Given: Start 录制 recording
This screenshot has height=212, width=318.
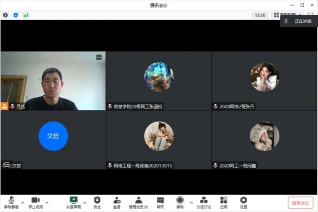Looking at the screenshot, I should (180, 202).
